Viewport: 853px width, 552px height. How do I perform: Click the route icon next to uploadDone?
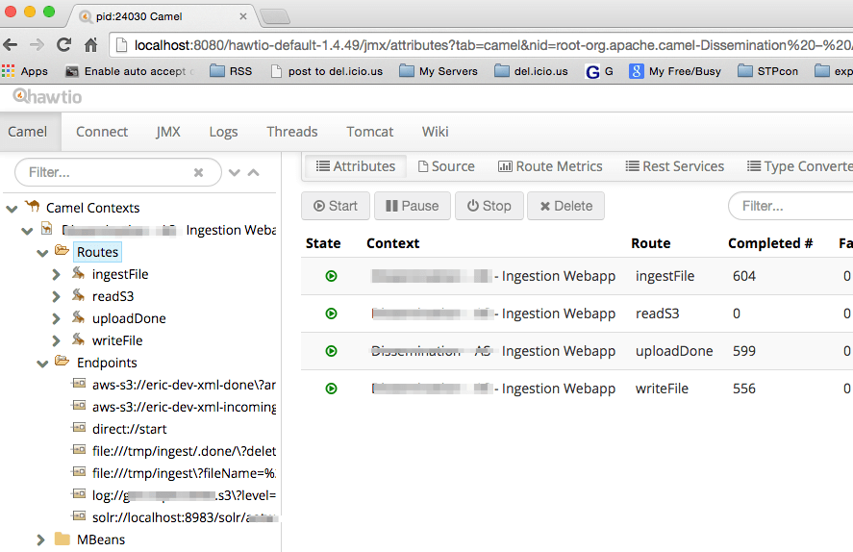point(78,317)
